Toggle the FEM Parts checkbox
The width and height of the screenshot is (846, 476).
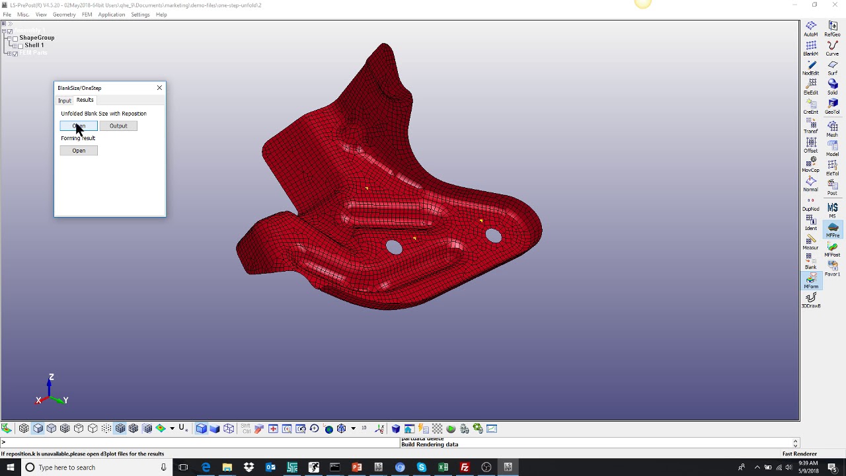coord(15,54)
